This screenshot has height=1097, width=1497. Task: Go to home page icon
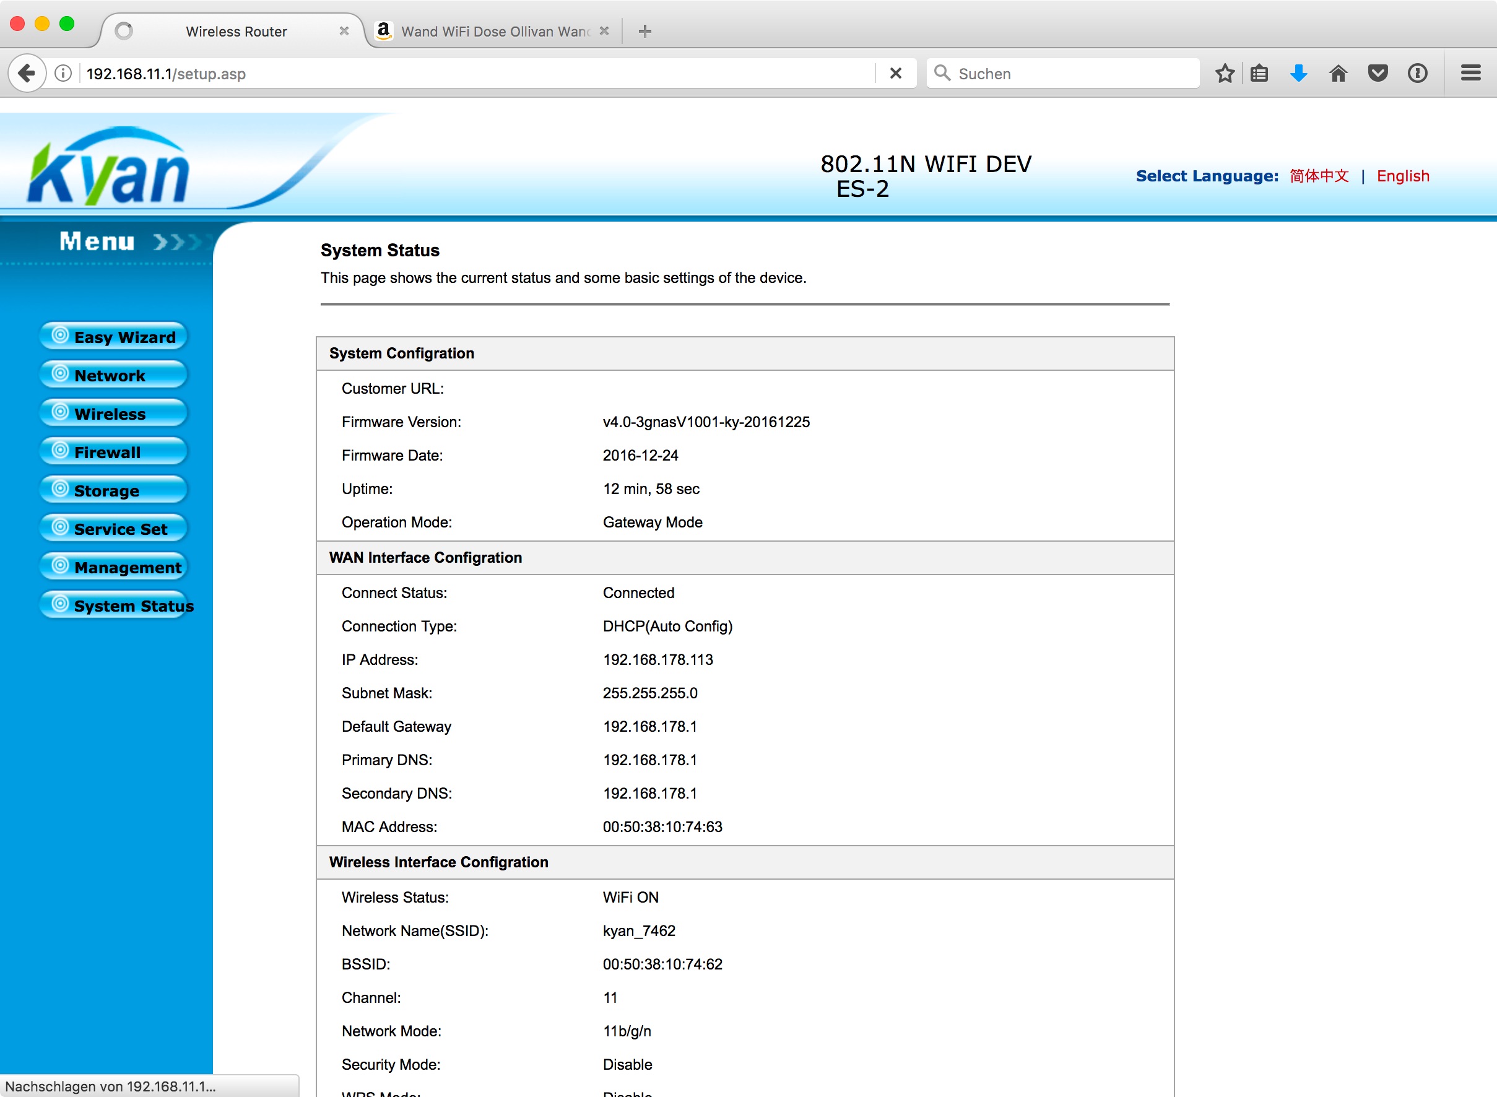(x=1338, y=73)
